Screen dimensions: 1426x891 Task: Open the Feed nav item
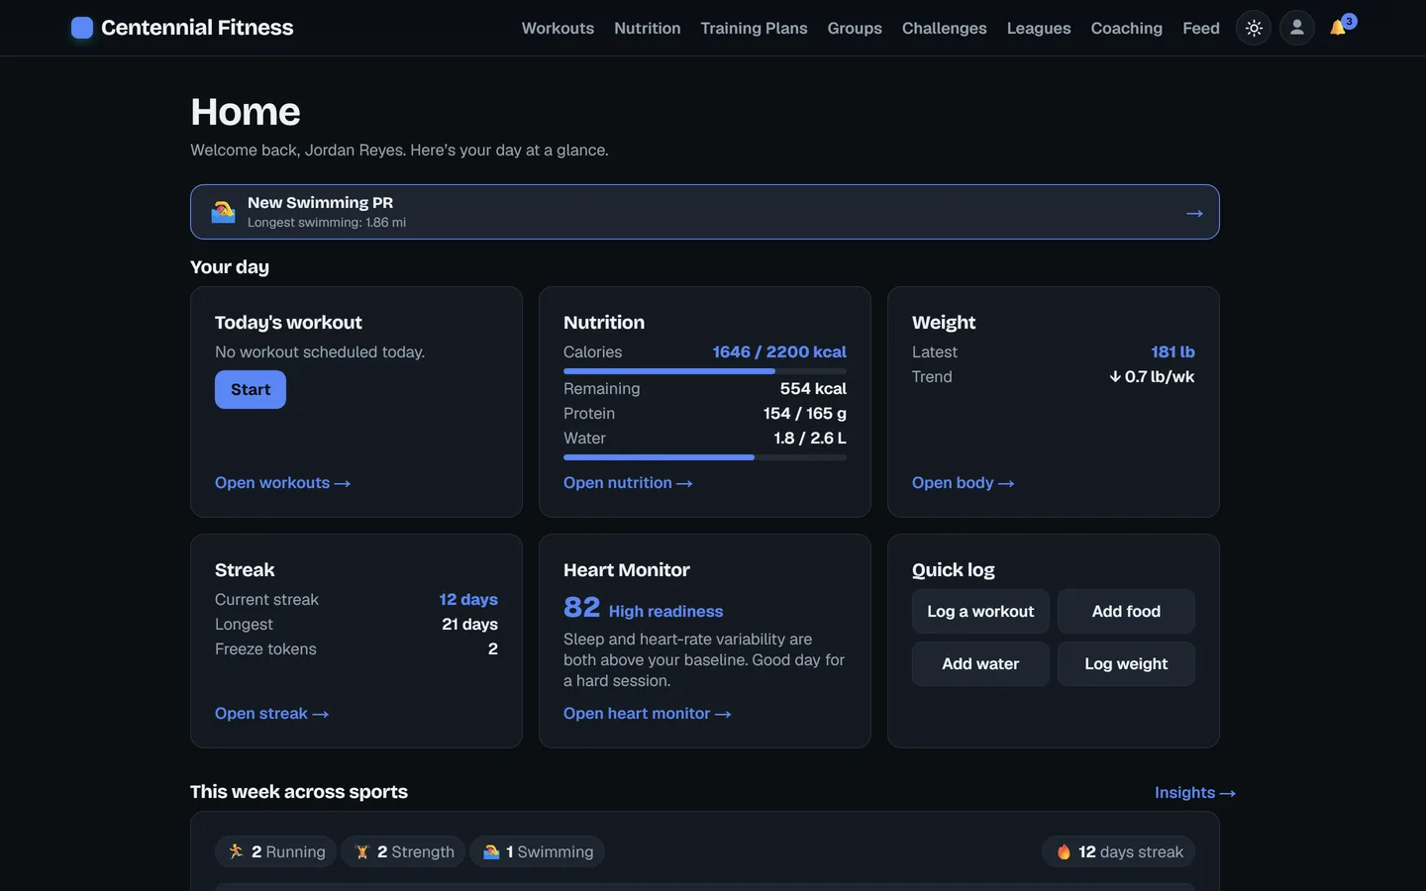tap(1200, 28)
